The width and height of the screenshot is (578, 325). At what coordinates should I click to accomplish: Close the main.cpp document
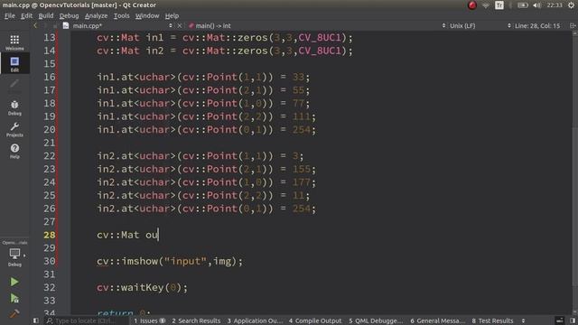coord(180,26)
